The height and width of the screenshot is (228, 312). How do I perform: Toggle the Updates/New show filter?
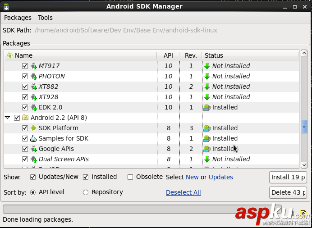click(33, 177)
